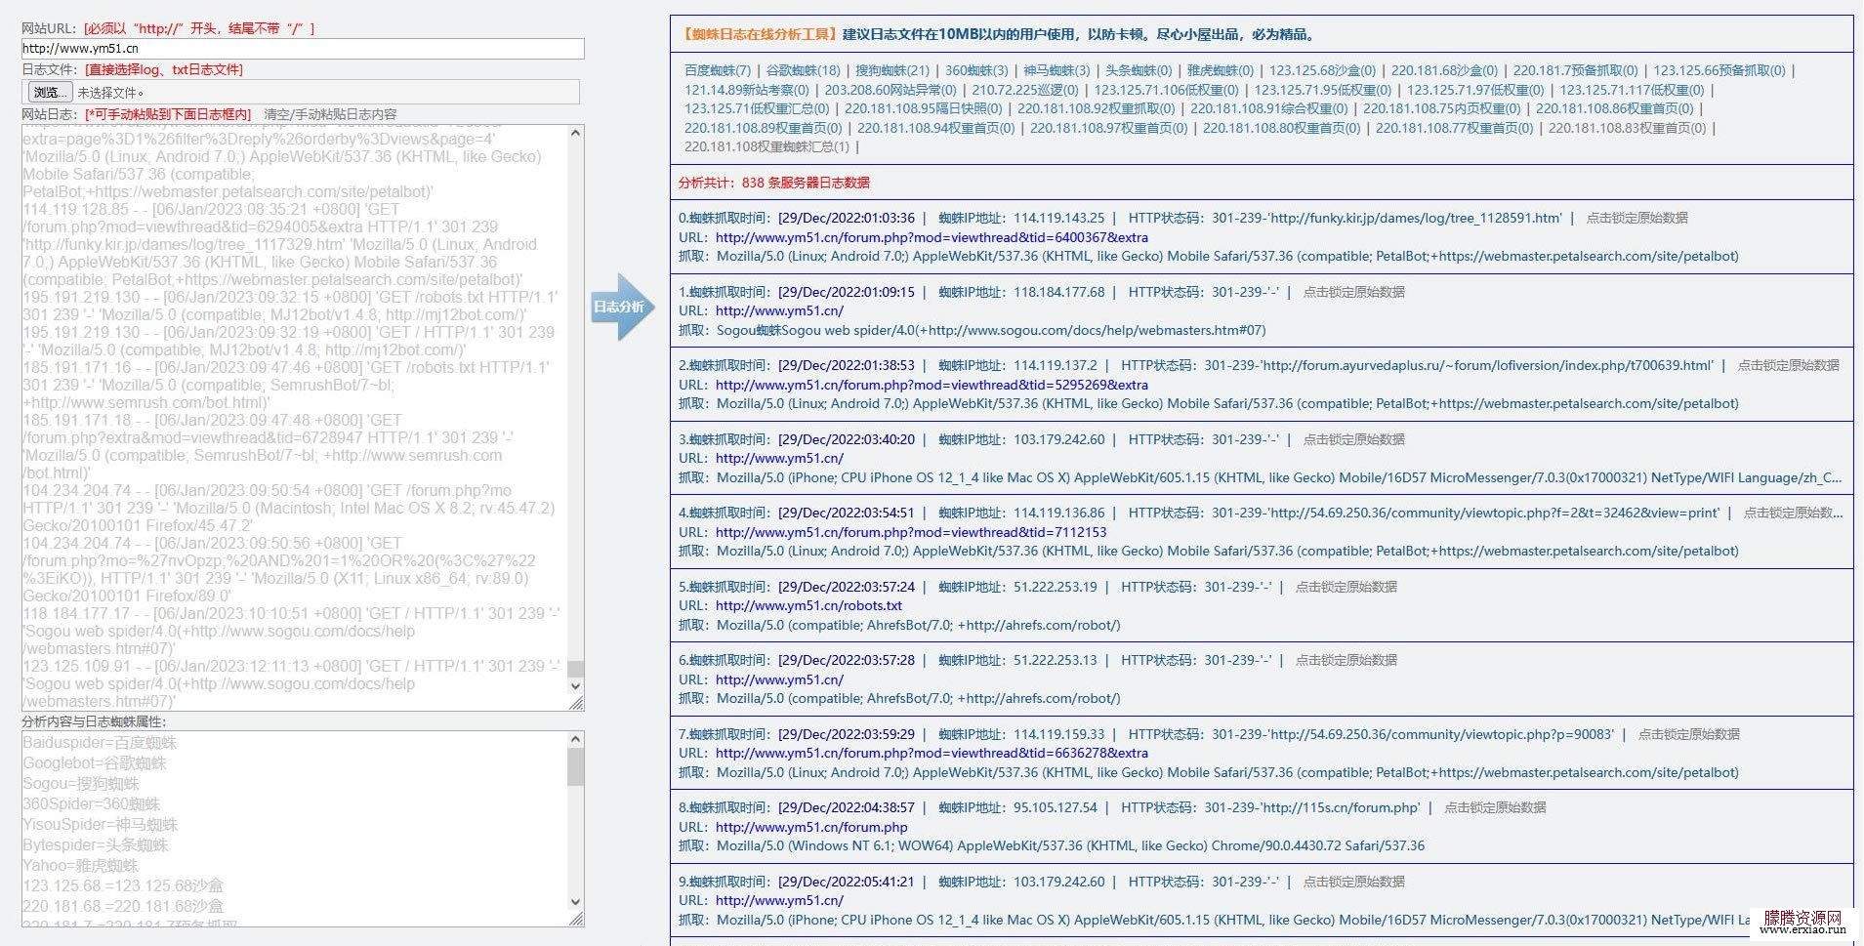
Task: Click 点击锁定原始数据 on entry 5
Action: point(1346,587)
